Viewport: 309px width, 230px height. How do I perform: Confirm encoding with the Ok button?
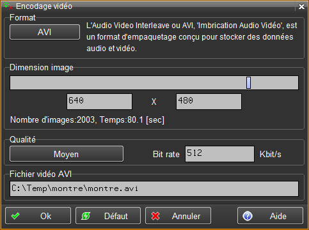click(x=38, y=216)
